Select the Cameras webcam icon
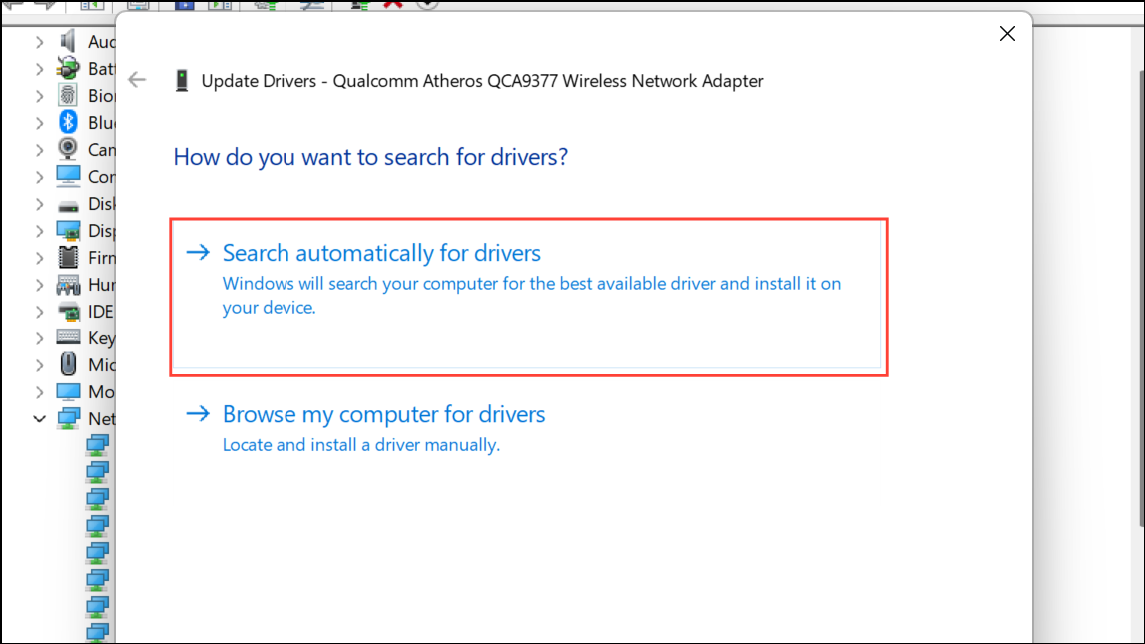This screenshot has width=1145, height=644. coord(68,149)
